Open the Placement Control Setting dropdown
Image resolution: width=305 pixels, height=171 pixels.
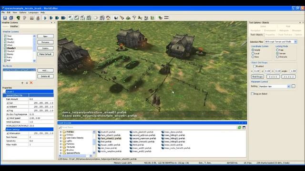[289, 86]
